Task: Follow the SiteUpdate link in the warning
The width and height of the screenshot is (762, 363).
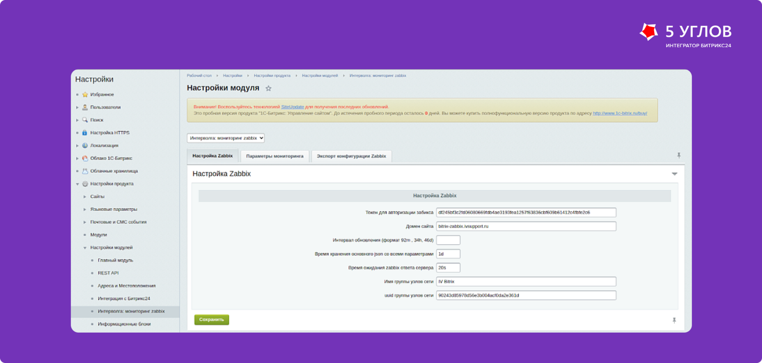Action: tap(293, 107)
